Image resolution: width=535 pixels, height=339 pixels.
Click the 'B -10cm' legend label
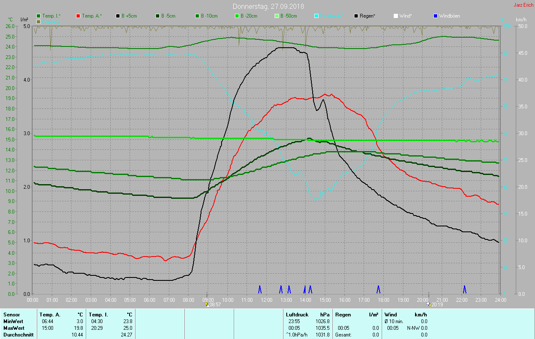[209, 16]
